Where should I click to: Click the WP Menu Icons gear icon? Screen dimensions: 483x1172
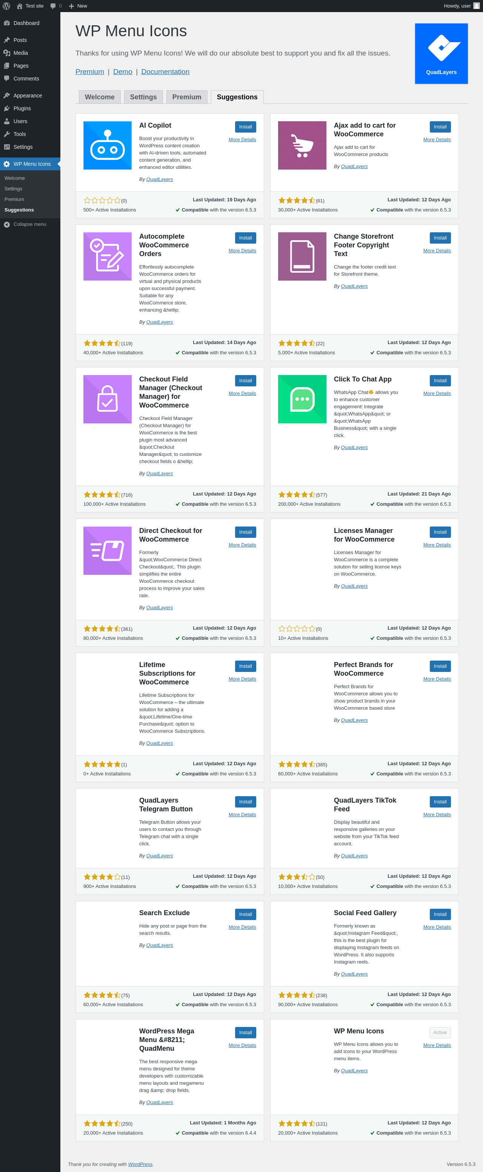click(7, 164)
